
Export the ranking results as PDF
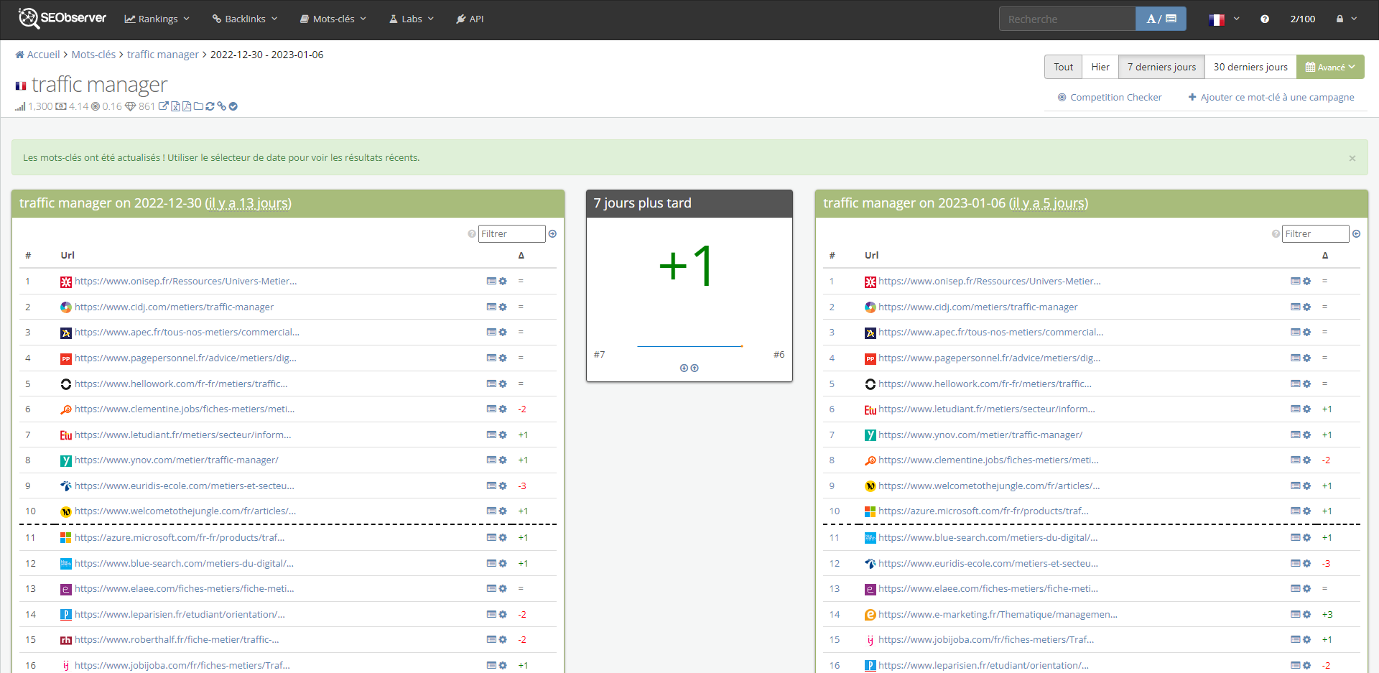tap(187, 106)
